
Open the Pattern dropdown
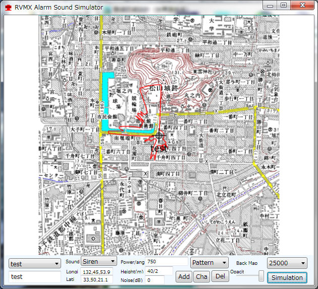pos(209,262)
